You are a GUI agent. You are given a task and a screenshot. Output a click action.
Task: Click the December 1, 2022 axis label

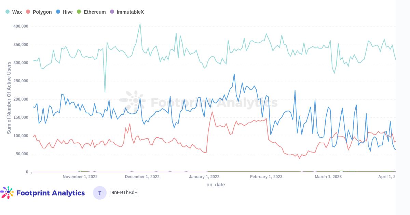142,177
